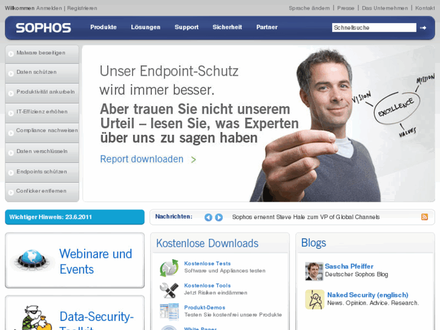Click 'Jetzt Risiken eindämmen' text
The width and height of the screenshot is (440, 330).
(215, 292)
